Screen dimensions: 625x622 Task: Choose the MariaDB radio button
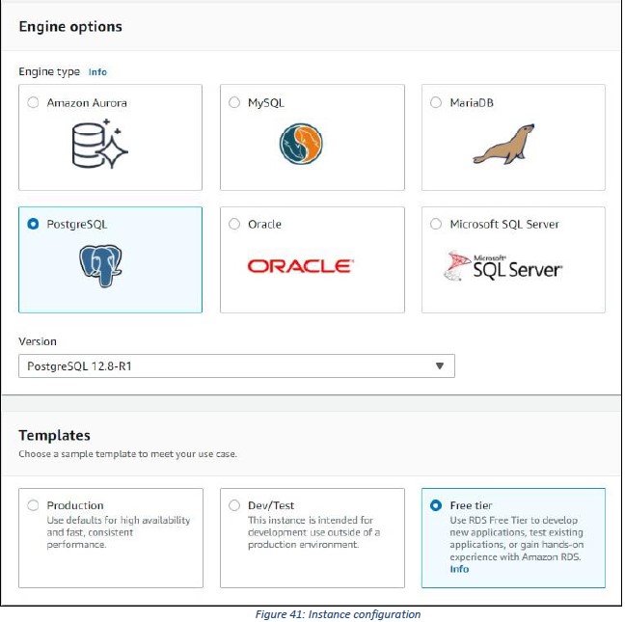coord(436,102)
